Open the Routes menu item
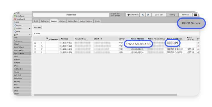This screenshot has width=212, height=107. click(x=22, y=88)
